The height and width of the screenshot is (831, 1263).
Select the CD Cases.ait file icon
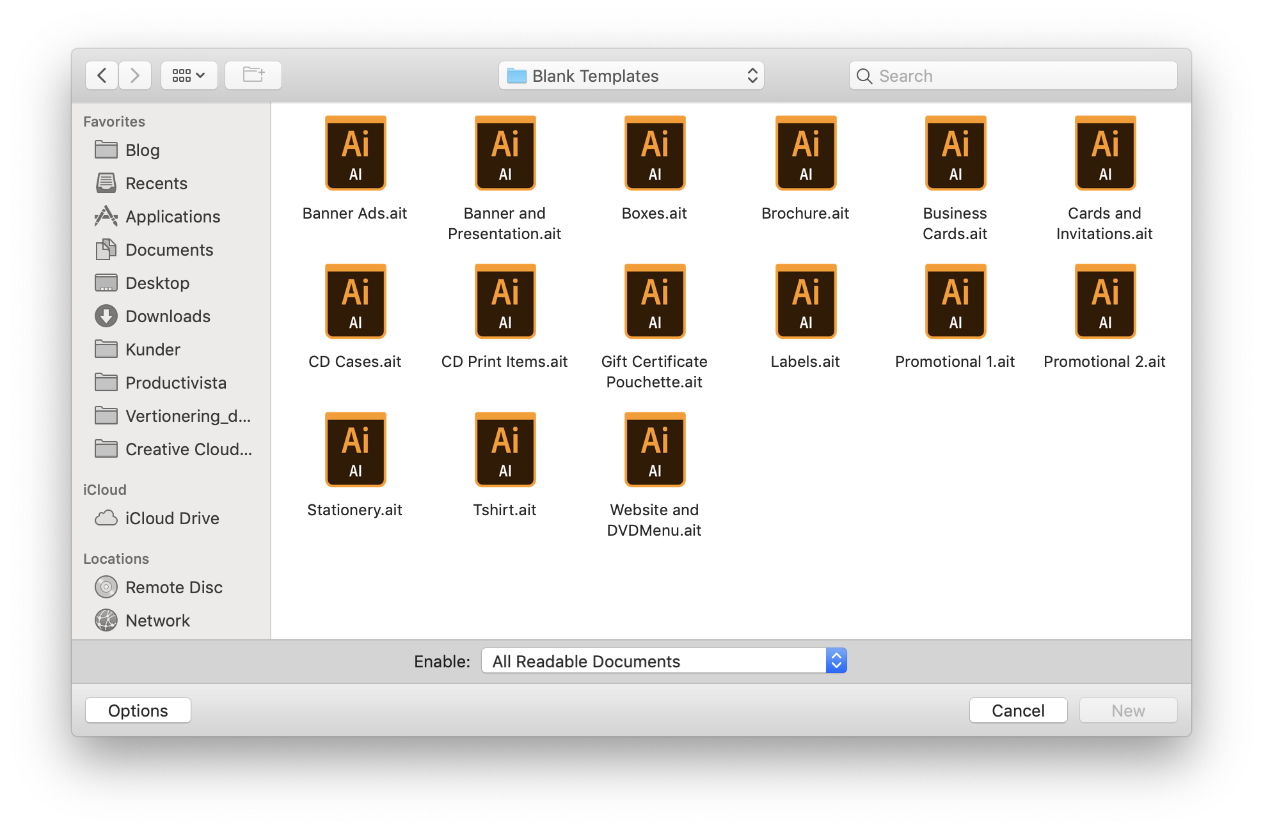tap(355, 302)
